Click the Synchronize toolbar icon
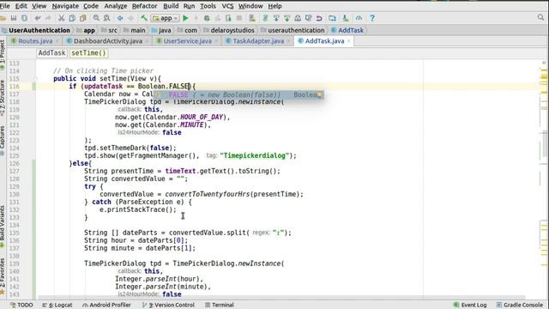This screenshot has height=309, width=549. 25,18
